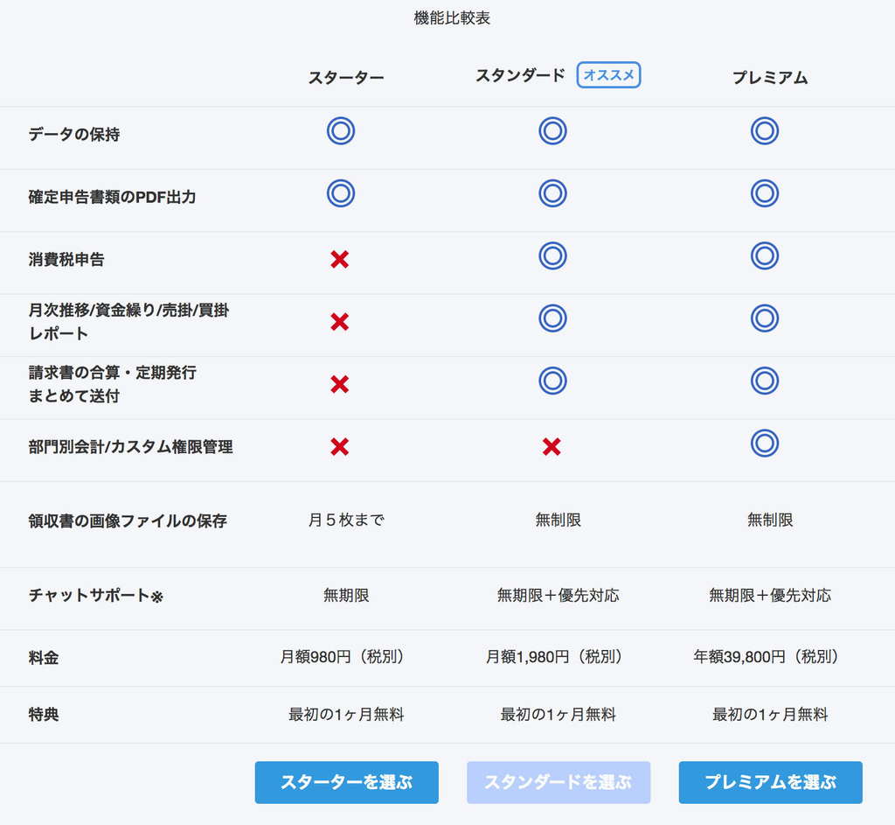Viewport: 895px width, 825px height.
Task: Click the 確定申告書類のPDF出力 row label
Action: tap(113, 197)
